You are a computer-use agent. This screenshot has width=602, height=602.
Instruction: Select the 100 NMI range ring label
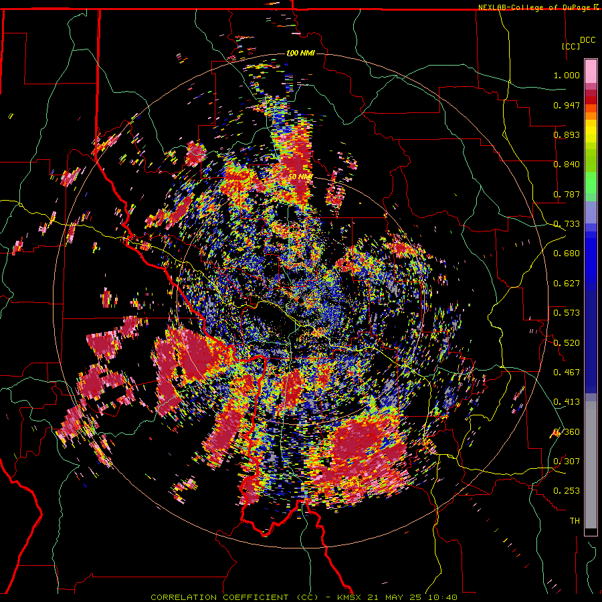[300, 53]
